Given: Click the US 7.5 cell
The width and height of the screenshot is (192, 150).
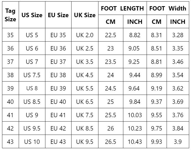Looking at the screenshot, I should click(32, 75).
